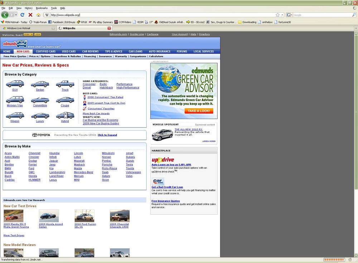Click the Google search input field
358x263 pixels.
[322, 15]
